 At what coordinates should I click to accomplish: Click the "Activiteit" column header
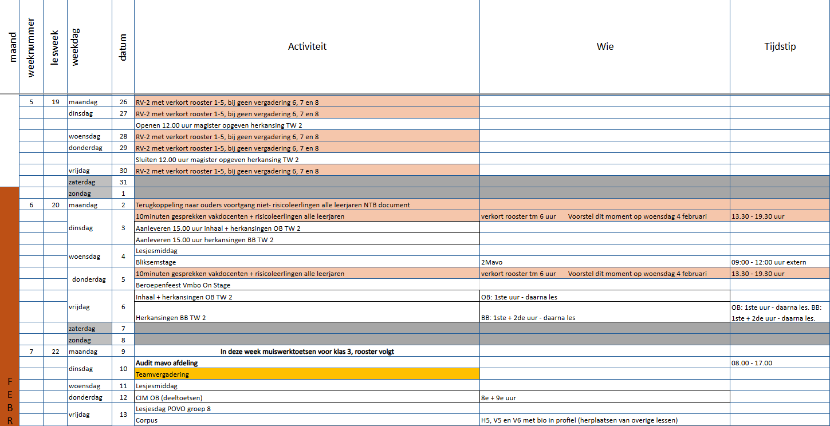[307, 47]
